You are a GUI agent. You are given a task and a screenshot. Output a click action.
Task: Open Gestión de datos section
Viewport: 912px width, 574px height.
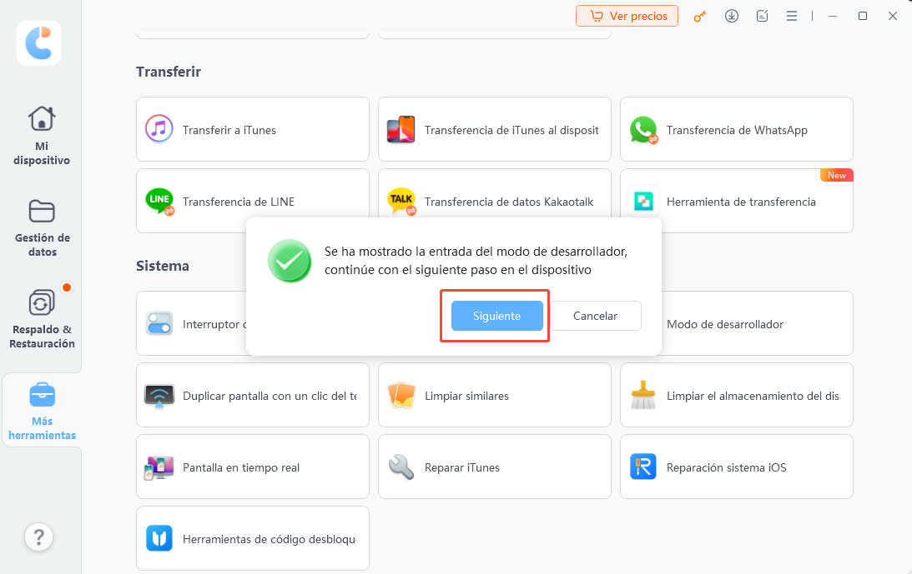(x=42, y=227)
